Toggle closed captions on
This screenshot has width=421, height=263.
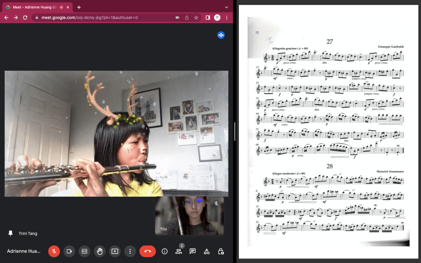pyautogui.click(x=84, y=251)
